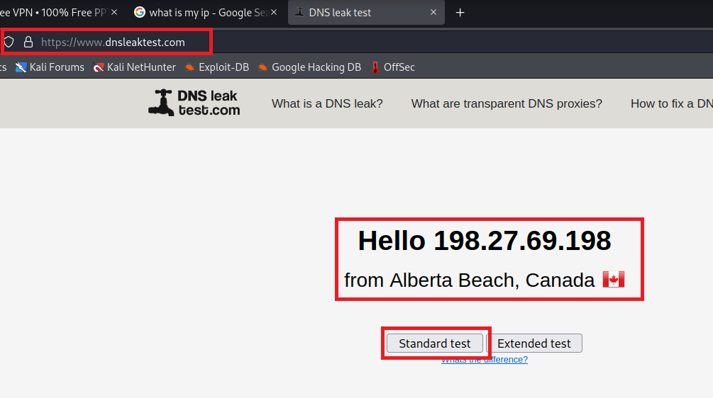The height and width of the screenshot is (398, 713).
Task: Run the Extended test
Action: (534, 343)
